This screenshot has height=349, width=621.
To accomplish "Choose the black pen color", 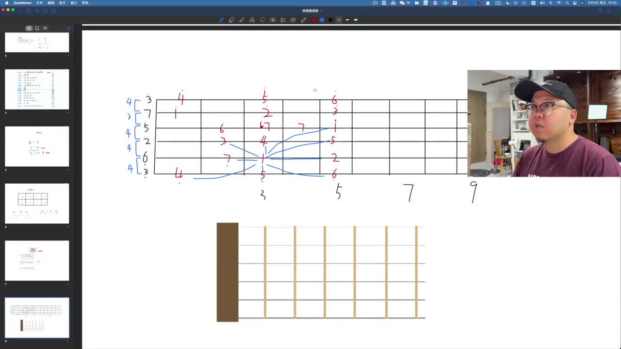I will (x=330, y=20).
